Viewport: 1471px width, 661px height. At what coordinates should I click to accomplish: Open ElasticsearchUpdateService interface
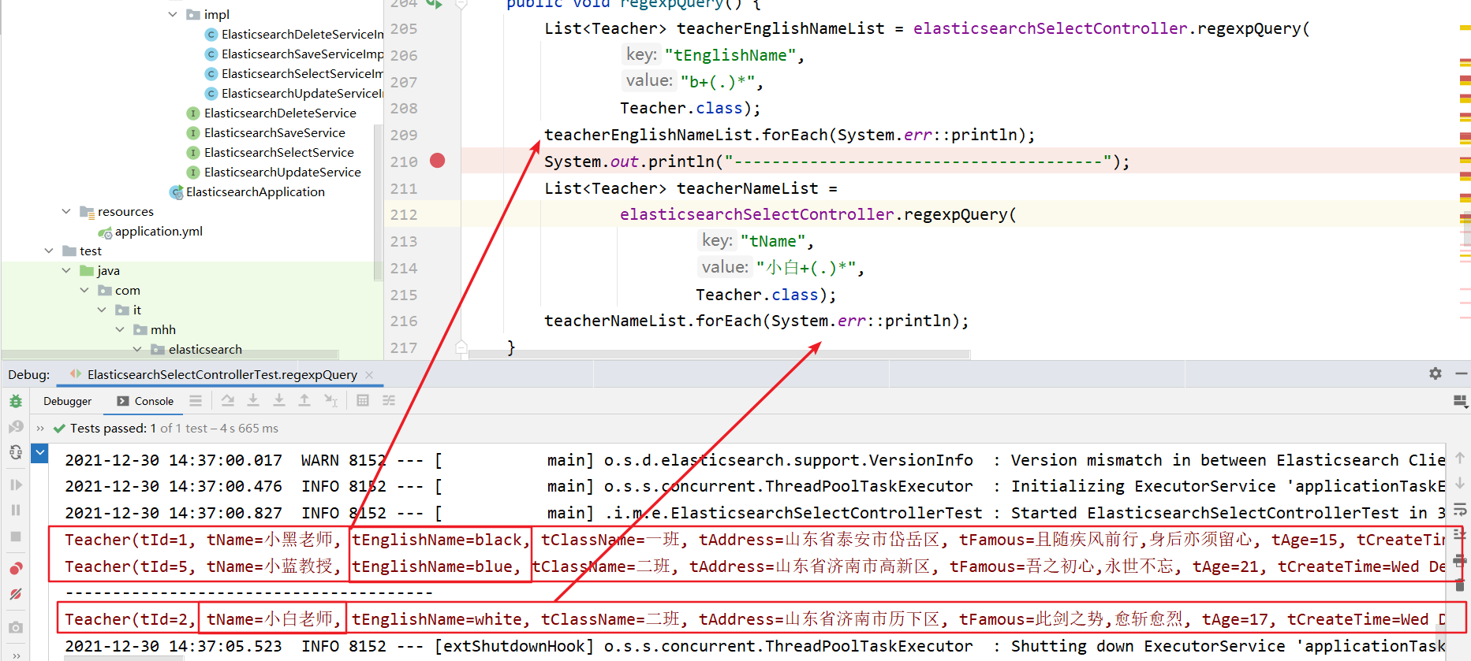274,172
